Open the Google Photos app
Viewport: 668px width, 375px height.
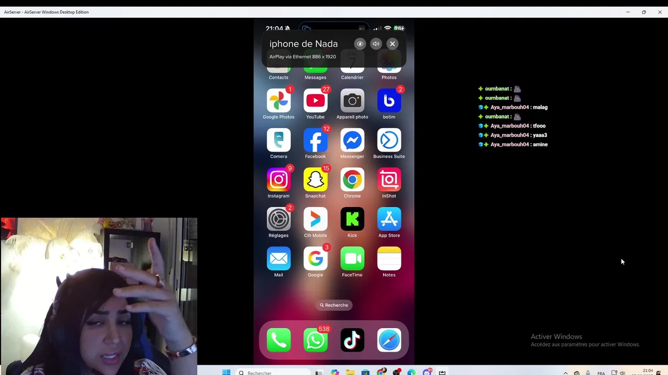(279, 101)
